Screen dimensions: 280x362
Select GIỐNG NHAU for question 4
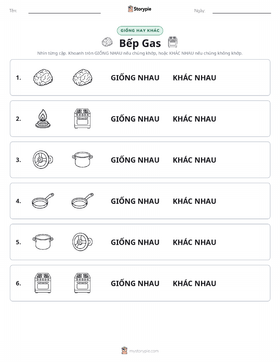(135, 201)
